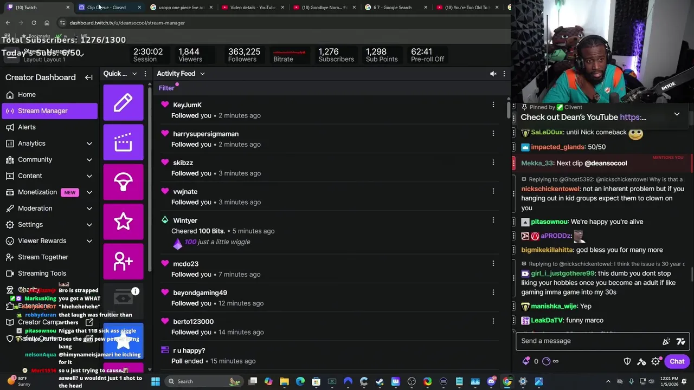Click the Windows taskbar Search box

[203, 381]
